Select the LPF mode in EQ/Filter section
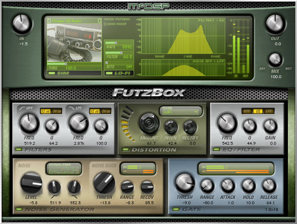 coord(269,112)
